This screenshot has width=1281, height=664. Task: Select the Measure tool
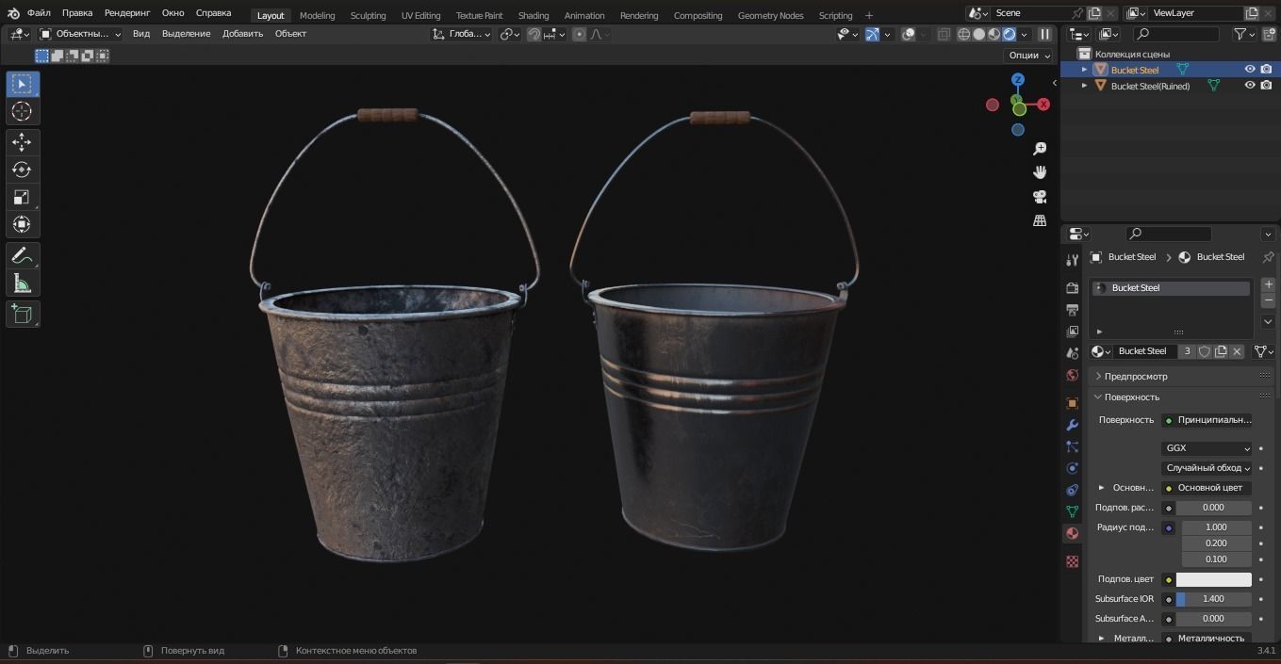[x=22, y=283]
